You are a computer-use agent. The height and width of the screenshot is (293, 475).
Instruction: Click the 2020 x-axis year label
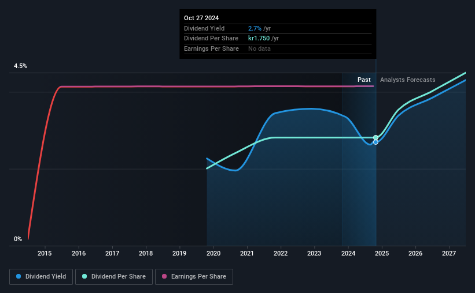coord(213,253)
